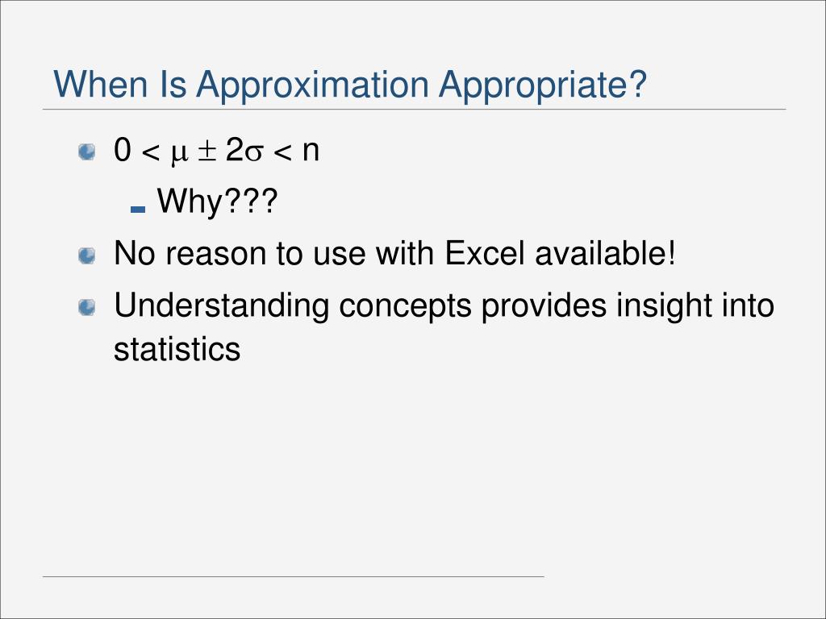The image size is (826, 619).
Task: Click the μ symbol in the formula
Action: point(179,153)
